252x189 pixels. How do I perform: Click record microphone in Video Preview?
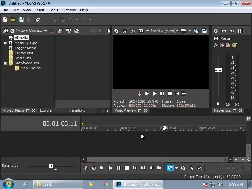(140, 94)
